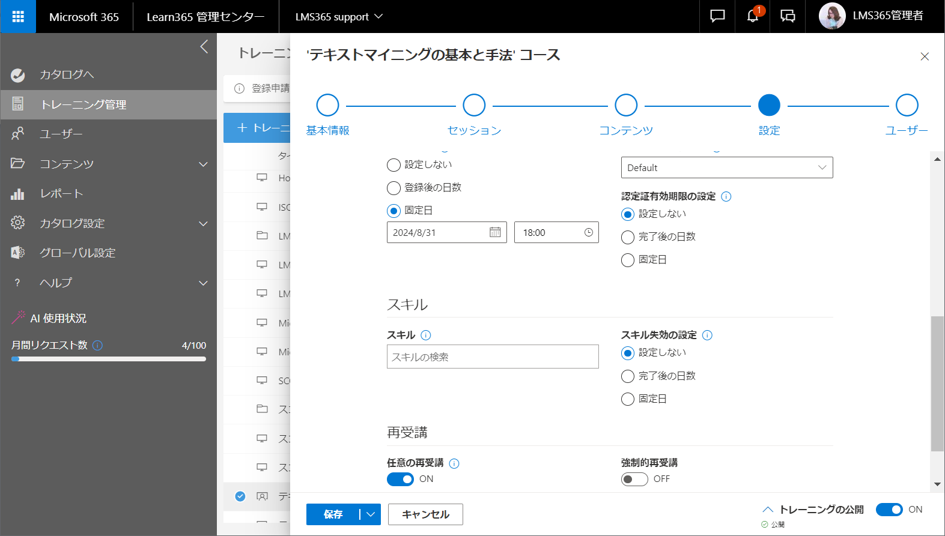Click the checked row selector in the training list

click(x=240, y=496)
